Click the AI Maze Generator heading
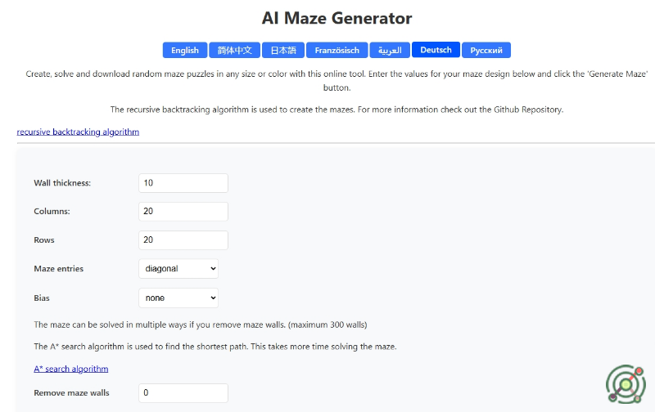 [337, 18]
